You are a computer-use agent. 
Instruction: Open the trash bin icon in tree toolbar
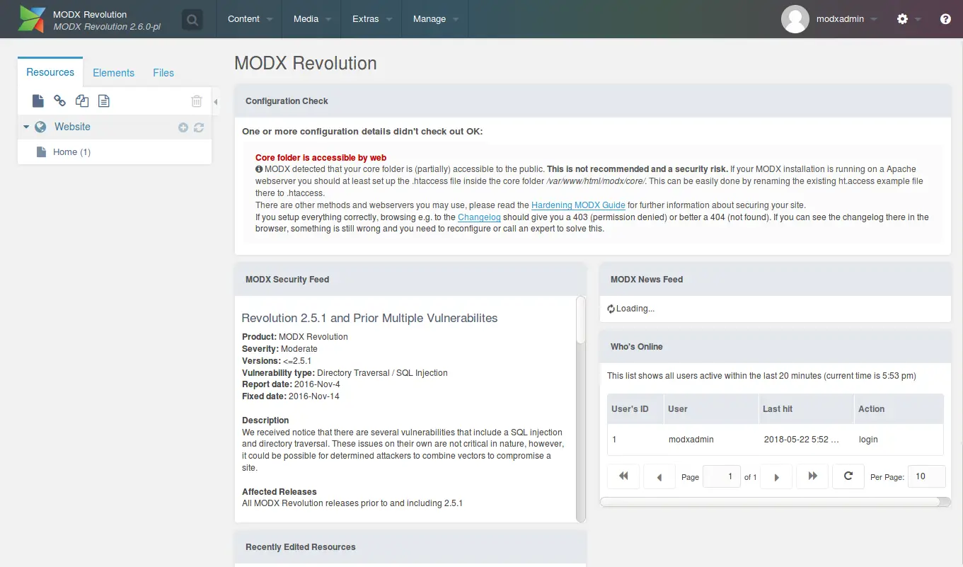click(197, 101)
